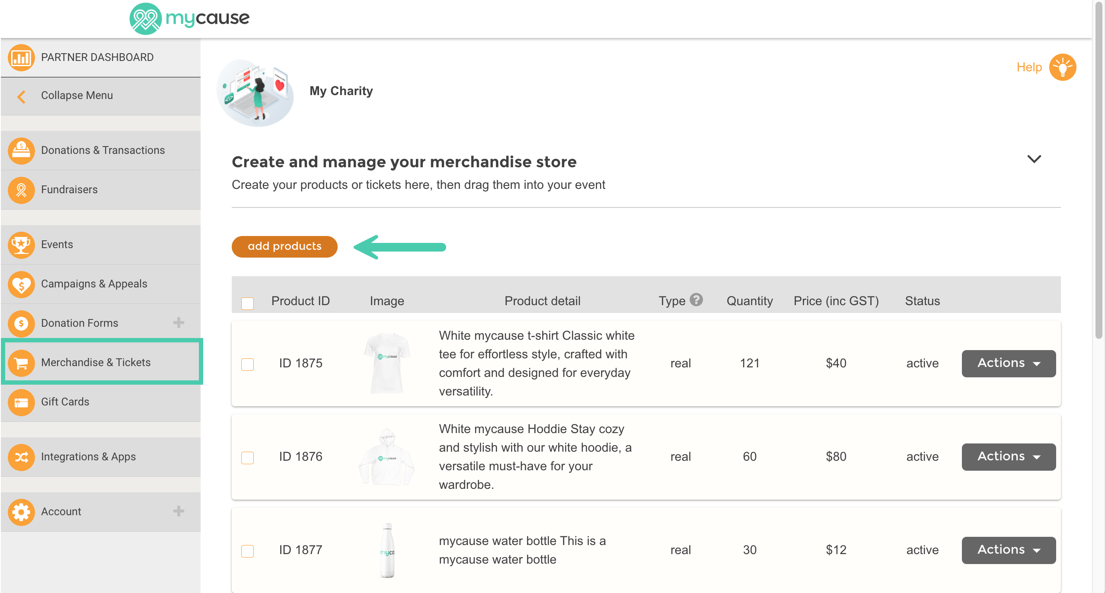1105x593 pixels.
Task: Open Donation Forms menu item
Action: [101, 323]
